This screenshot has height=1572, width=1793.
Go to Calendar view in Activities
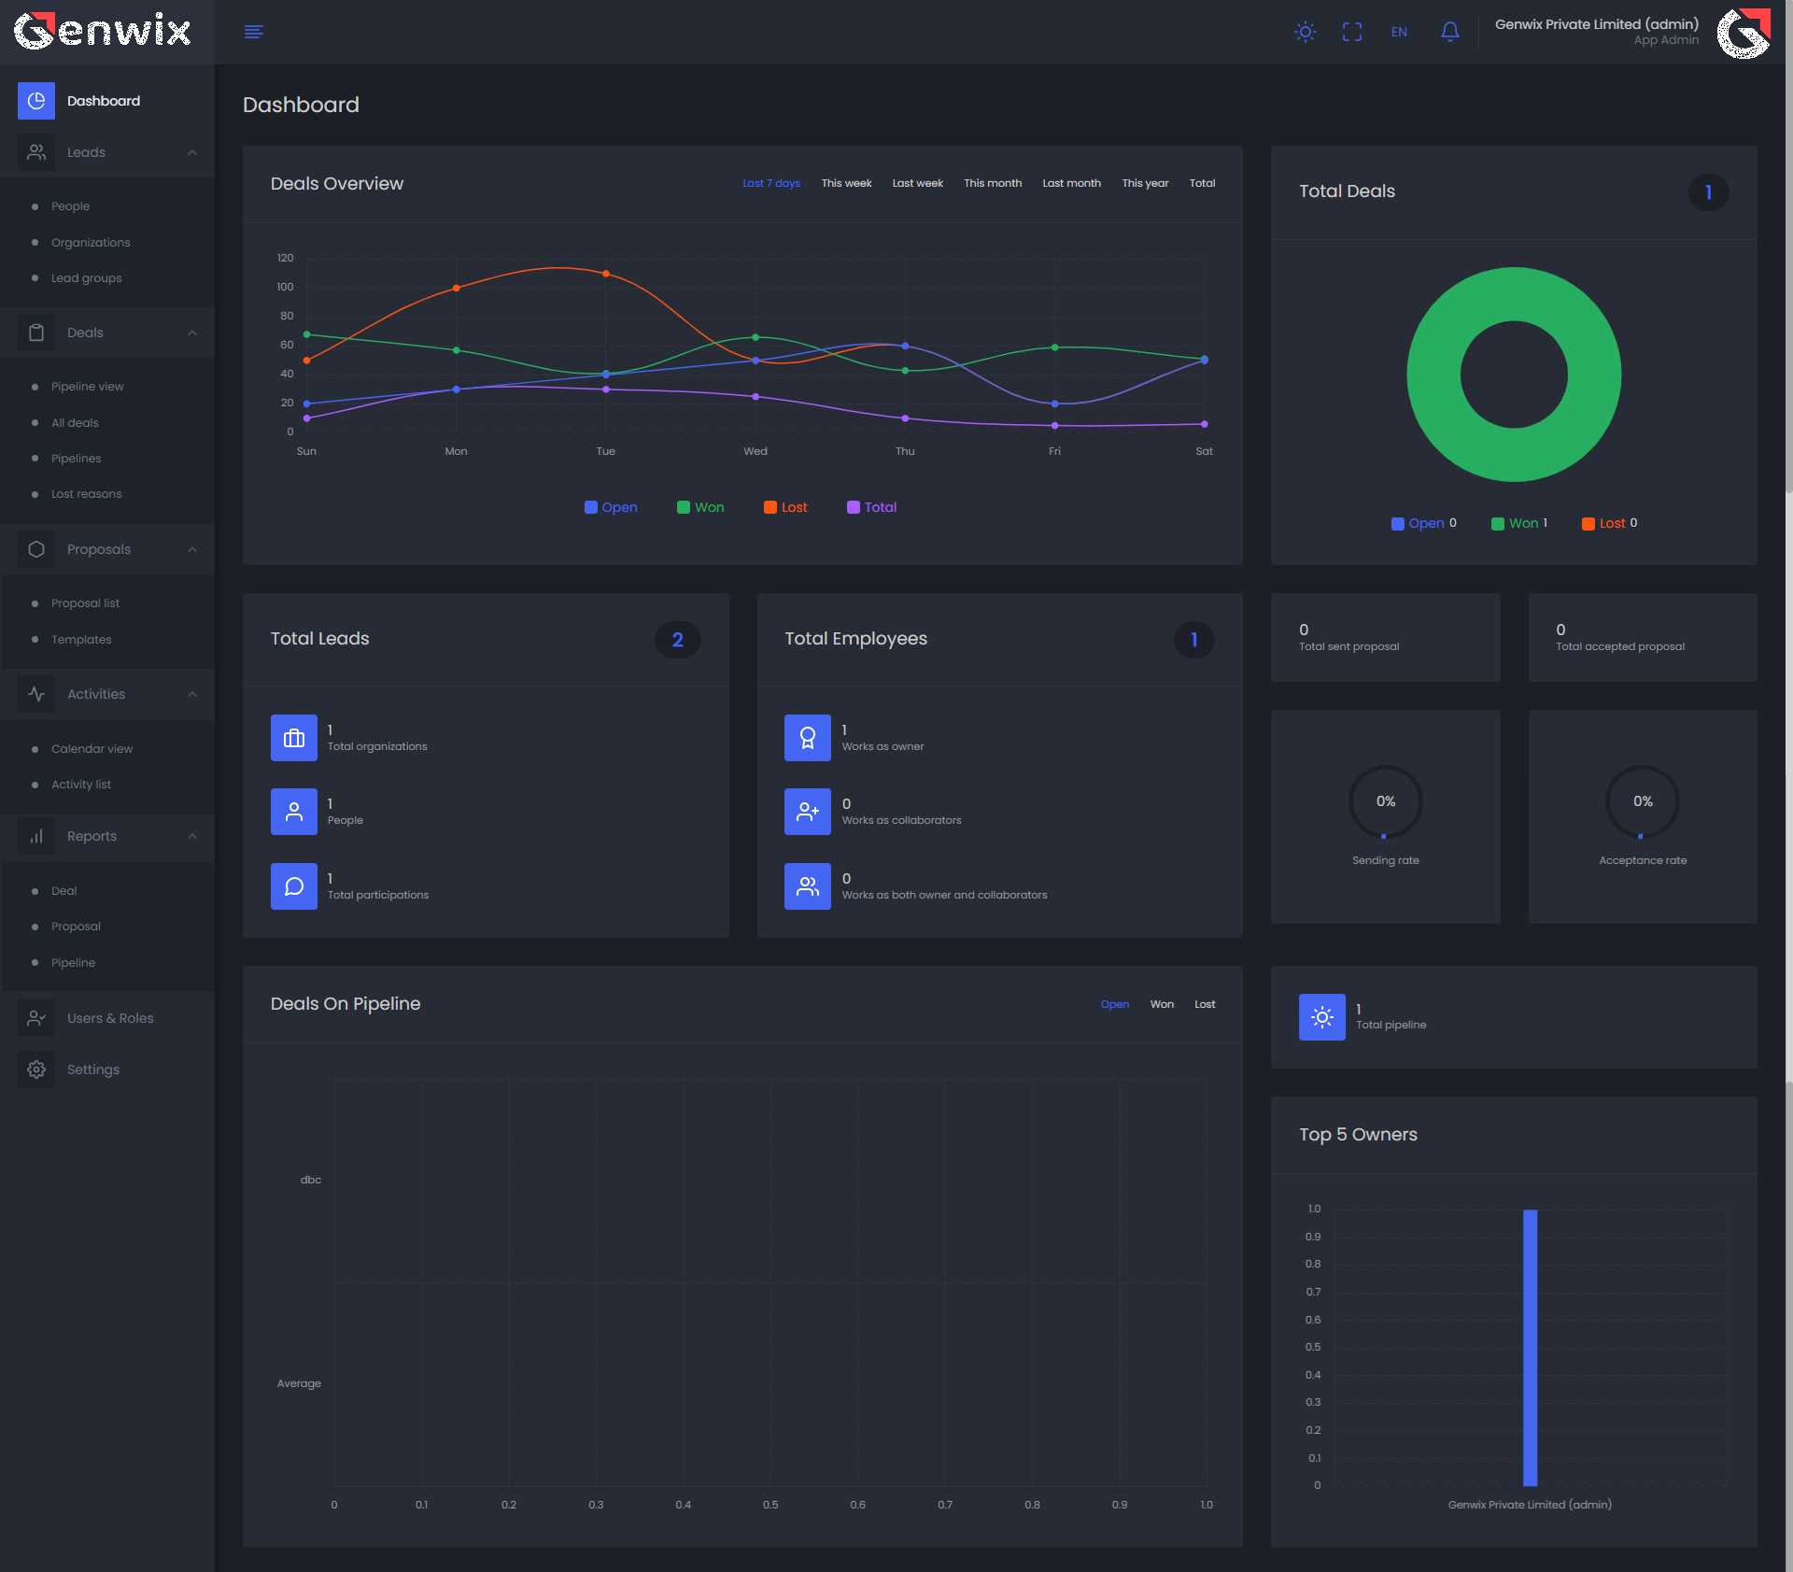tap(92, 749)
